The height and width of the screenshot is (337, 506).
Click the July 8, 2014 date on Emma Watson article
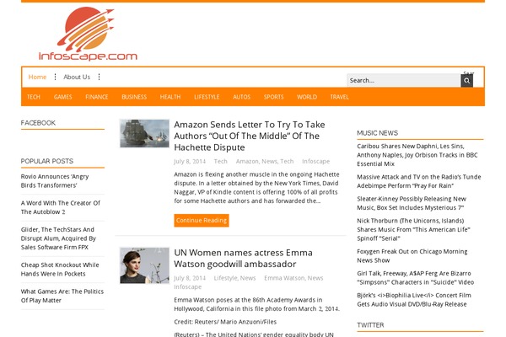(190, 278)
